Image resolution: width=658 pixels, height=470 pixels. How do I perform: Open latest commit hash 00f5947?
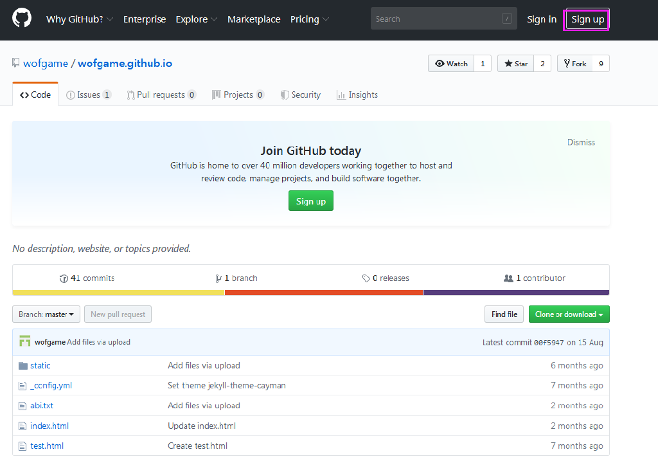coord(549,343)
